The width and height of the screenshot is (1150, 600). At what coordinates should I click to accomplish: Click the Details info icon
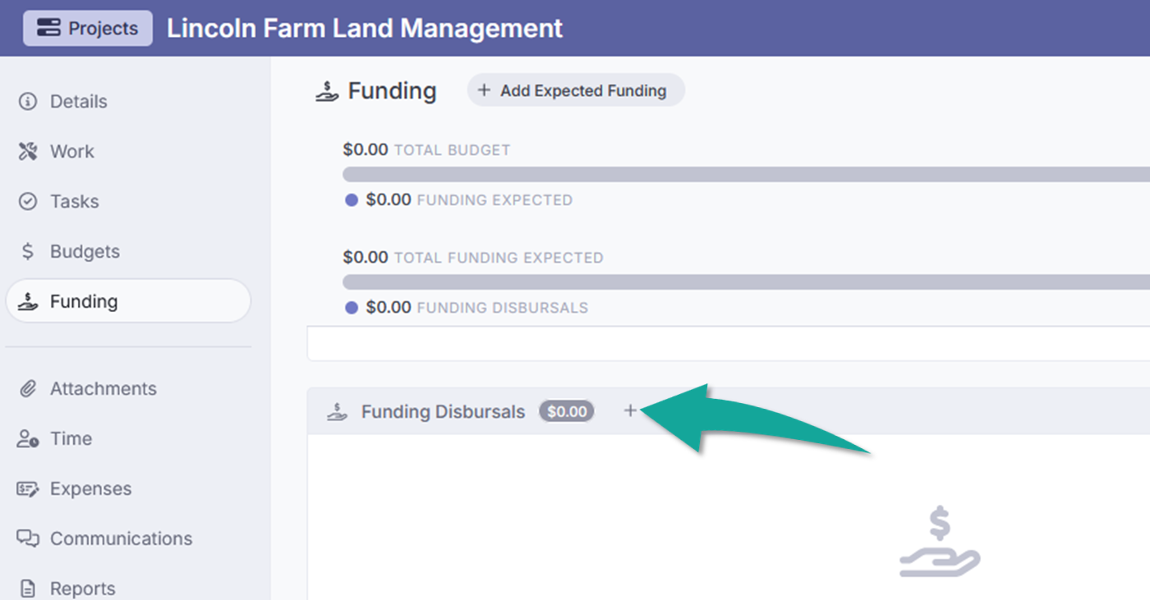(28, 102)
